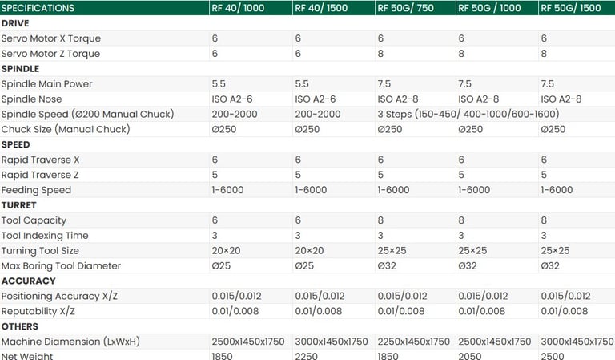Click Ø250 chuck size under RF 50G / 1000
This screenshot has width=615, height=360.
pos(470,129)
